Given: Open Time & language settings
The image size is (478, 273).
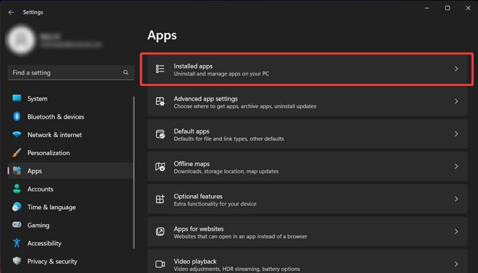Looking at the screenshot, I should click(51, 207).
